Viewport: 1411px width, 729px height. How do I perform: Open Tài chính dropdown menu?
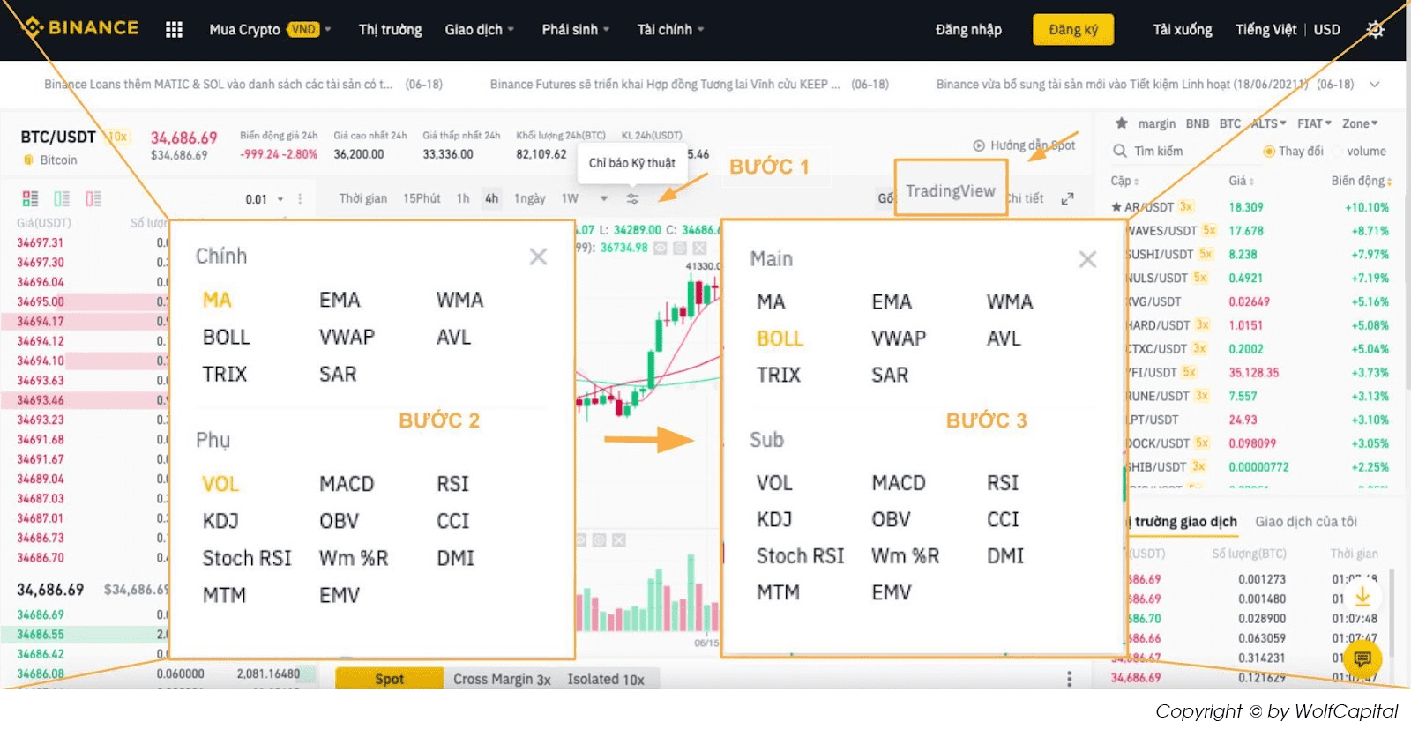(x=671, y=30)
